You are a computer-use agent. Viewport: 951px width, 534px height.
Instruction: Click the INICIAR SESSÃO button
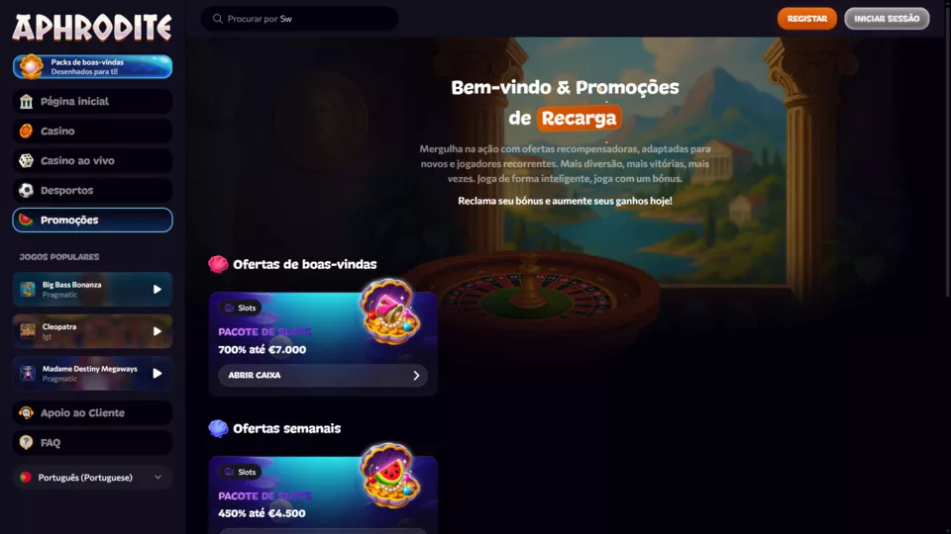coord(887,19)
